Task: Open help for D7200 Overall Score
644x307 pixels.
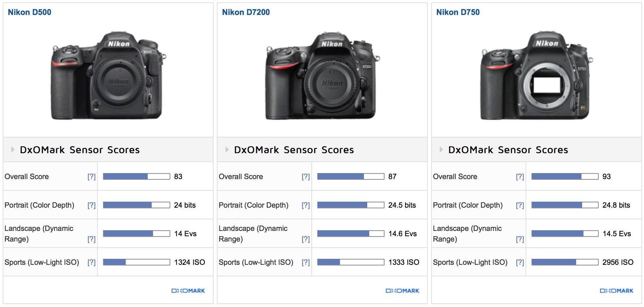Action: click(x=306, y=177)
